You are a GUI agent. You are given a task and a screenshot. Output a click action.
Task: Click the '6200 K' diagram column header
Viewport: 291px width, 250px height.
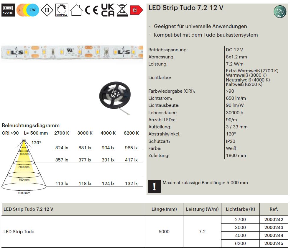click(x=131, y=133)
